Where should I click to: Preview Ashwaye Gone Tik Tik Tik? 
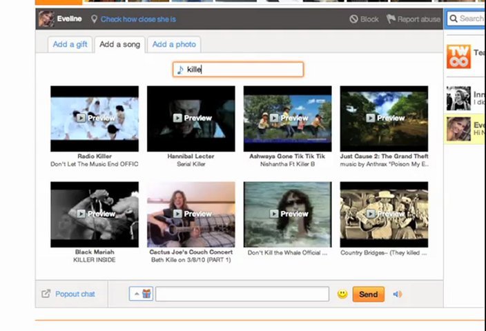coord(287,119)
